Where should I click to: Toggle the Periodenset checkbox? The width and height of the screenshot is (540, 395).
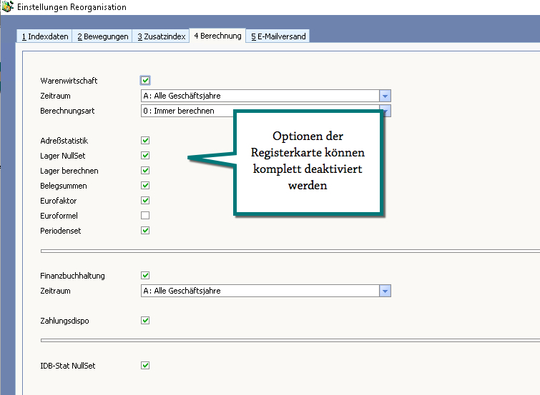pyautogui.click(x=145, y=231)
